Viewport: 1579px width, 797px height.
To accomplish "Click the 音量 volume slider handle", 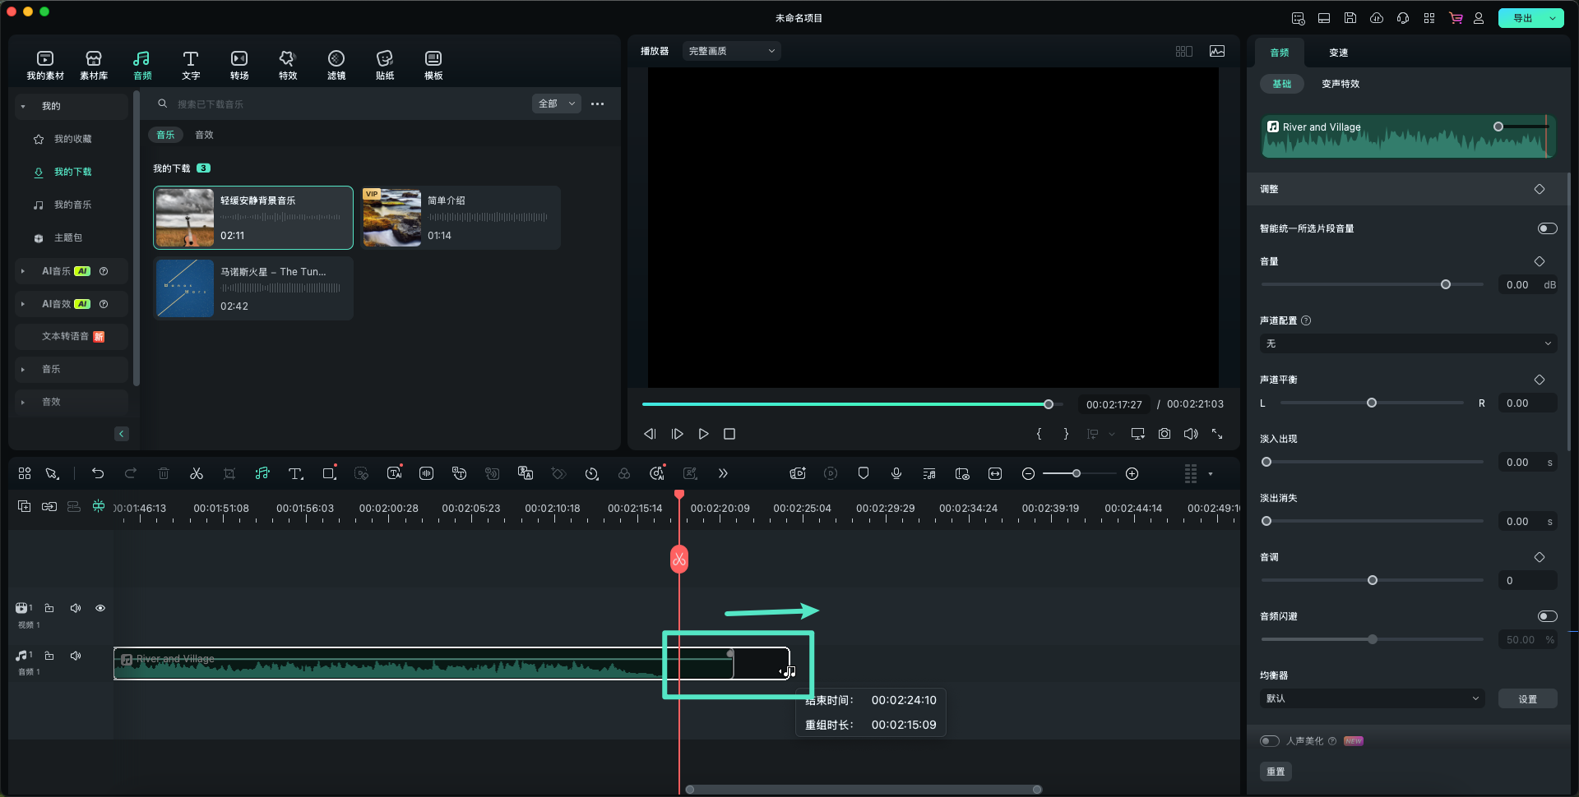I will [1445, 284].
